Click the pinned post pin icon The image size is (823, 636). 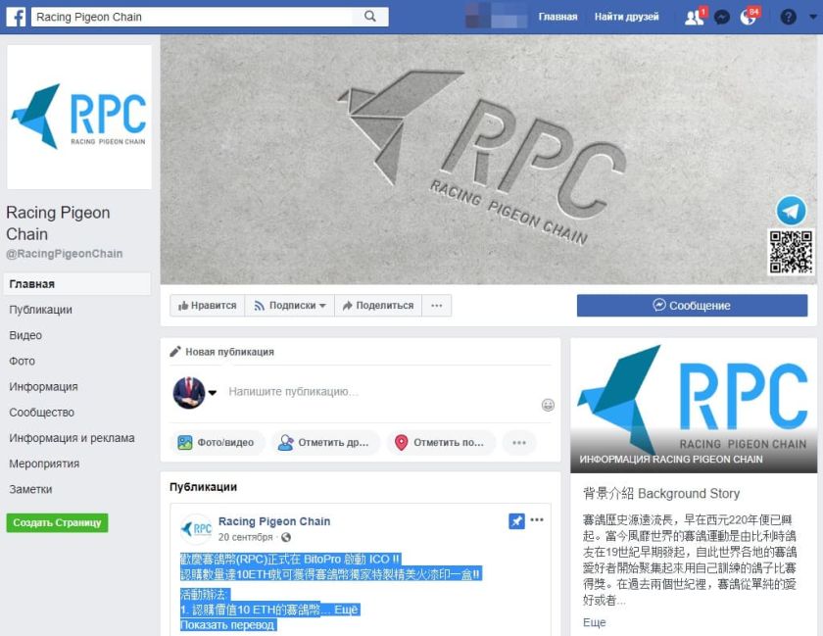tap(516, 521)
